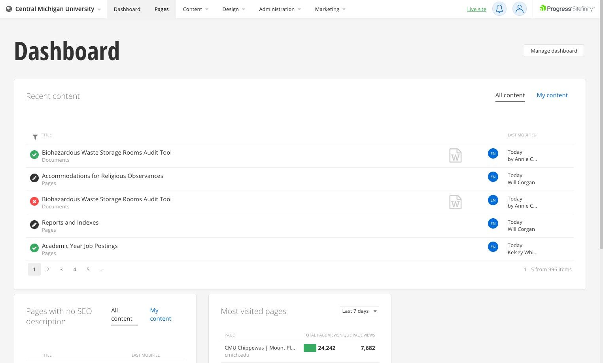Screen dimensions: 603x363
Task: Open the user profile icon
Action: [x=520, y=9]
